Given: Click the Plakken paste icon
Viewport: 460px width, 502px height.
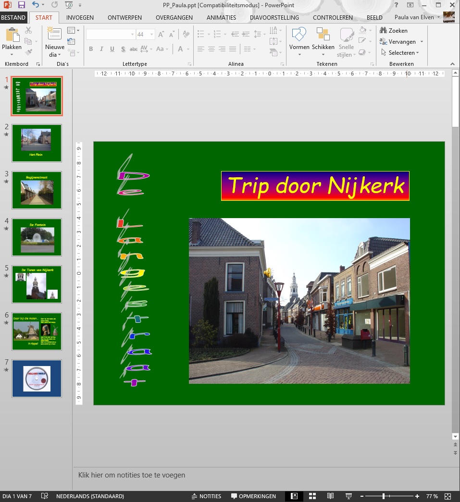Looking at the screenshot, I should pyautogui.click(x=12, y=35).
